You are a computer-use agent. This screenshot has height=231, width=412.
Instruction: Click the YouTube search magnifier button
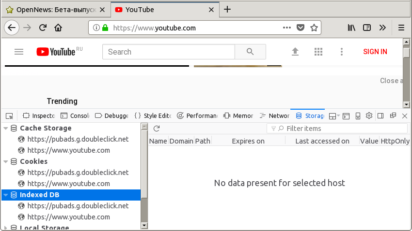click(x=250, y=52)
